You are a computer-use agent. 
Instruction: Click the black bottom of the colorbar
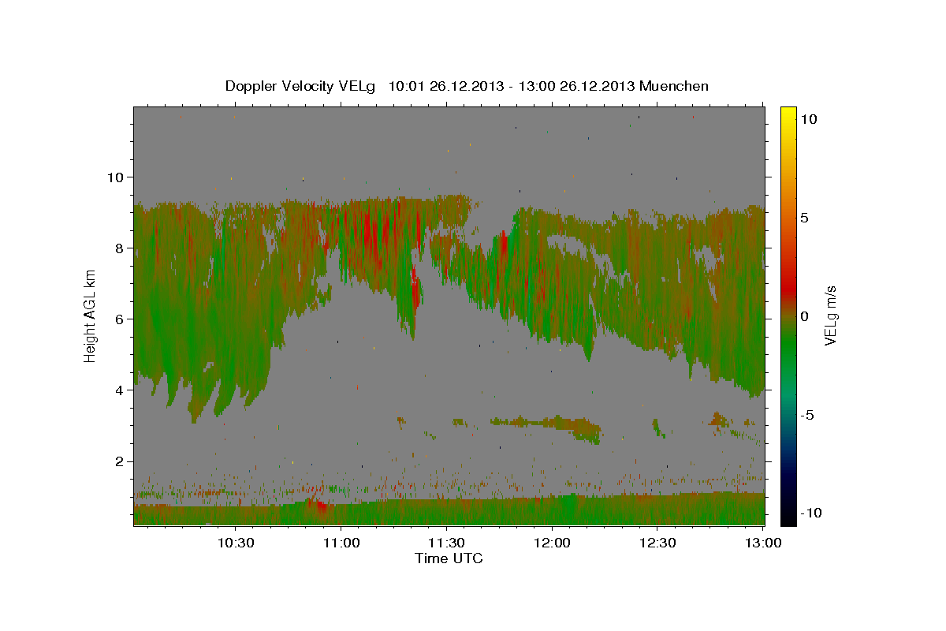click(788, 517)
